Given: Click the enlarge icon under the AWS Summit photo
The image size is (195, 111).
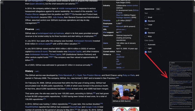Looking at the screenshot, I should [x=138, y=101].
